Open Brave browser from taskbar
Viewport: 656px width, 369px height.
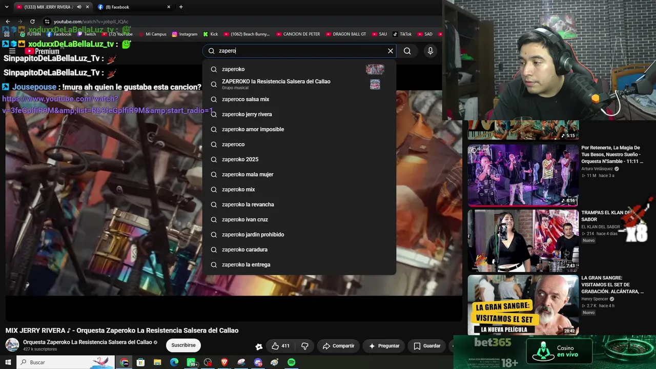224,362
